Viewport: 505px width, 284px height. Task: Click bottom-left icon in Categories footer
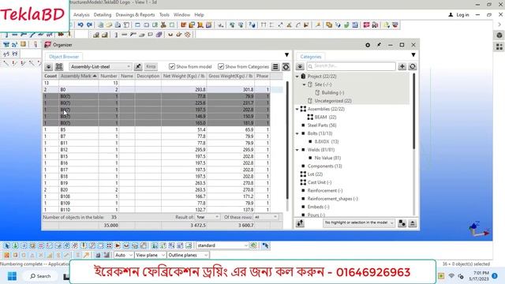click(300, 222)
